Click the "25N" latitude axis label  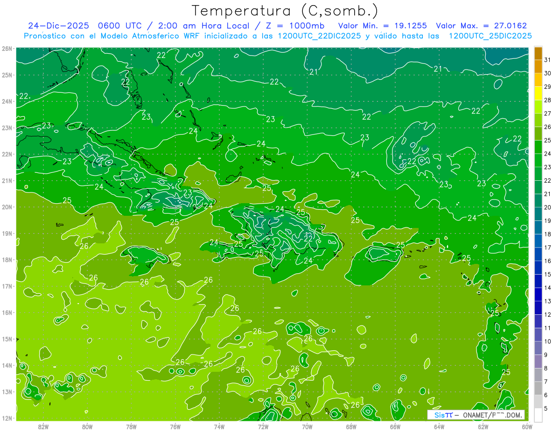(x=7, y=75)
